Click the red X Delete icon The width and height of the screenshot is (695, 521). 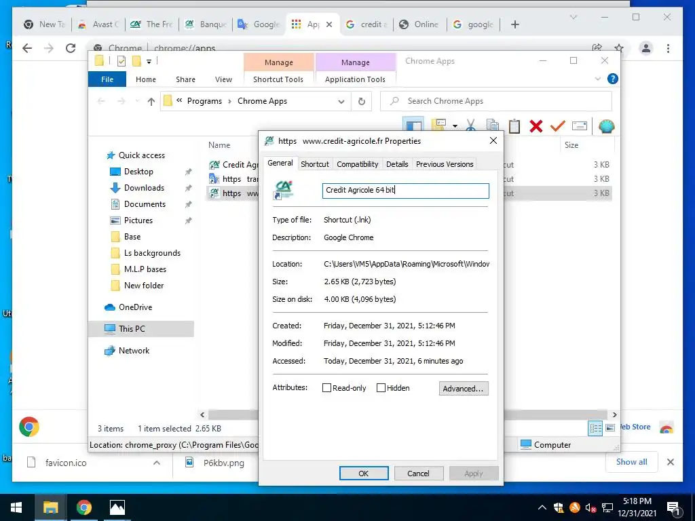pyautogui.click(x=536, y=126)
